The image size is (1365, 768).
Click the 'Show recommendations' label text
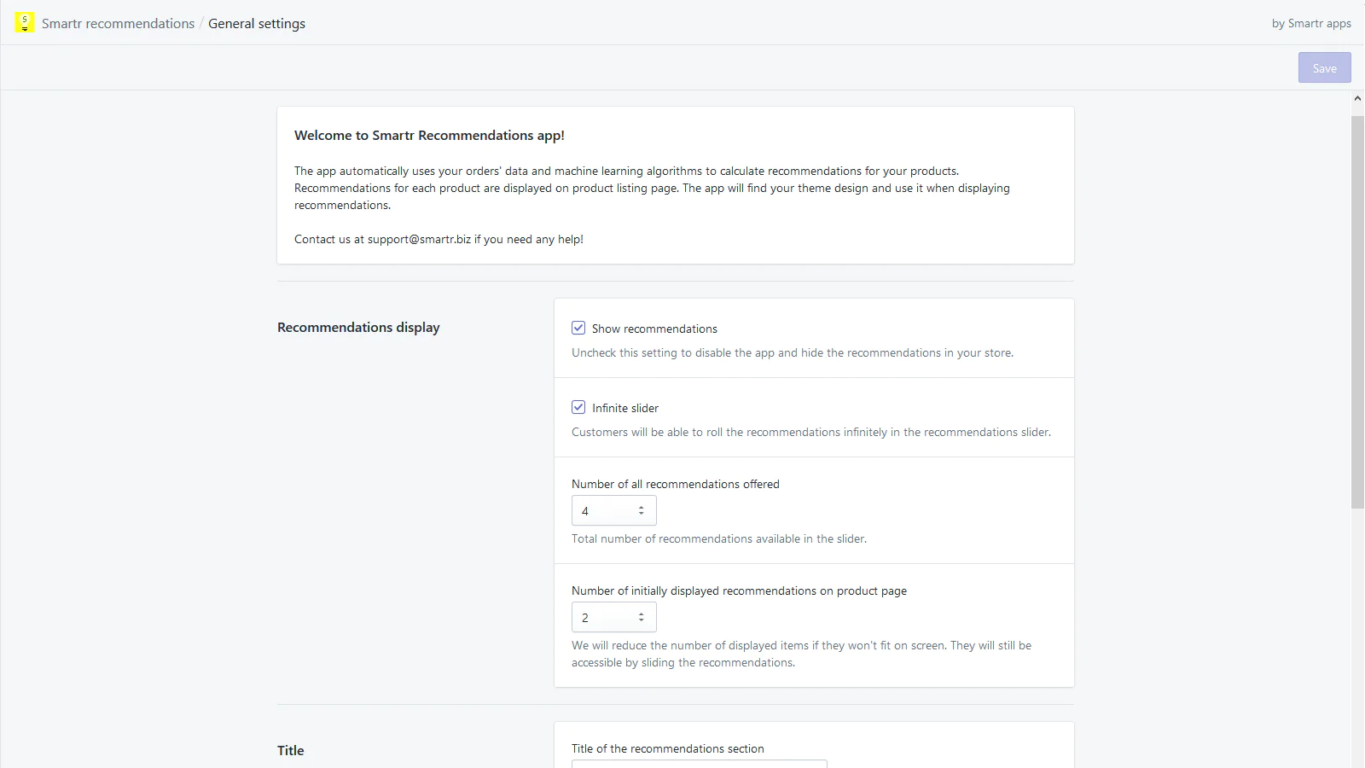coord(654,329)
